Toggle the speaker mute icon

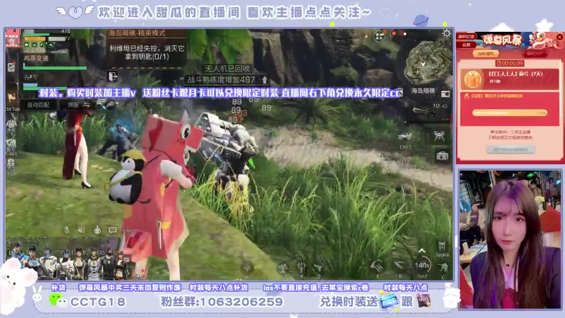tap(82, 230)
